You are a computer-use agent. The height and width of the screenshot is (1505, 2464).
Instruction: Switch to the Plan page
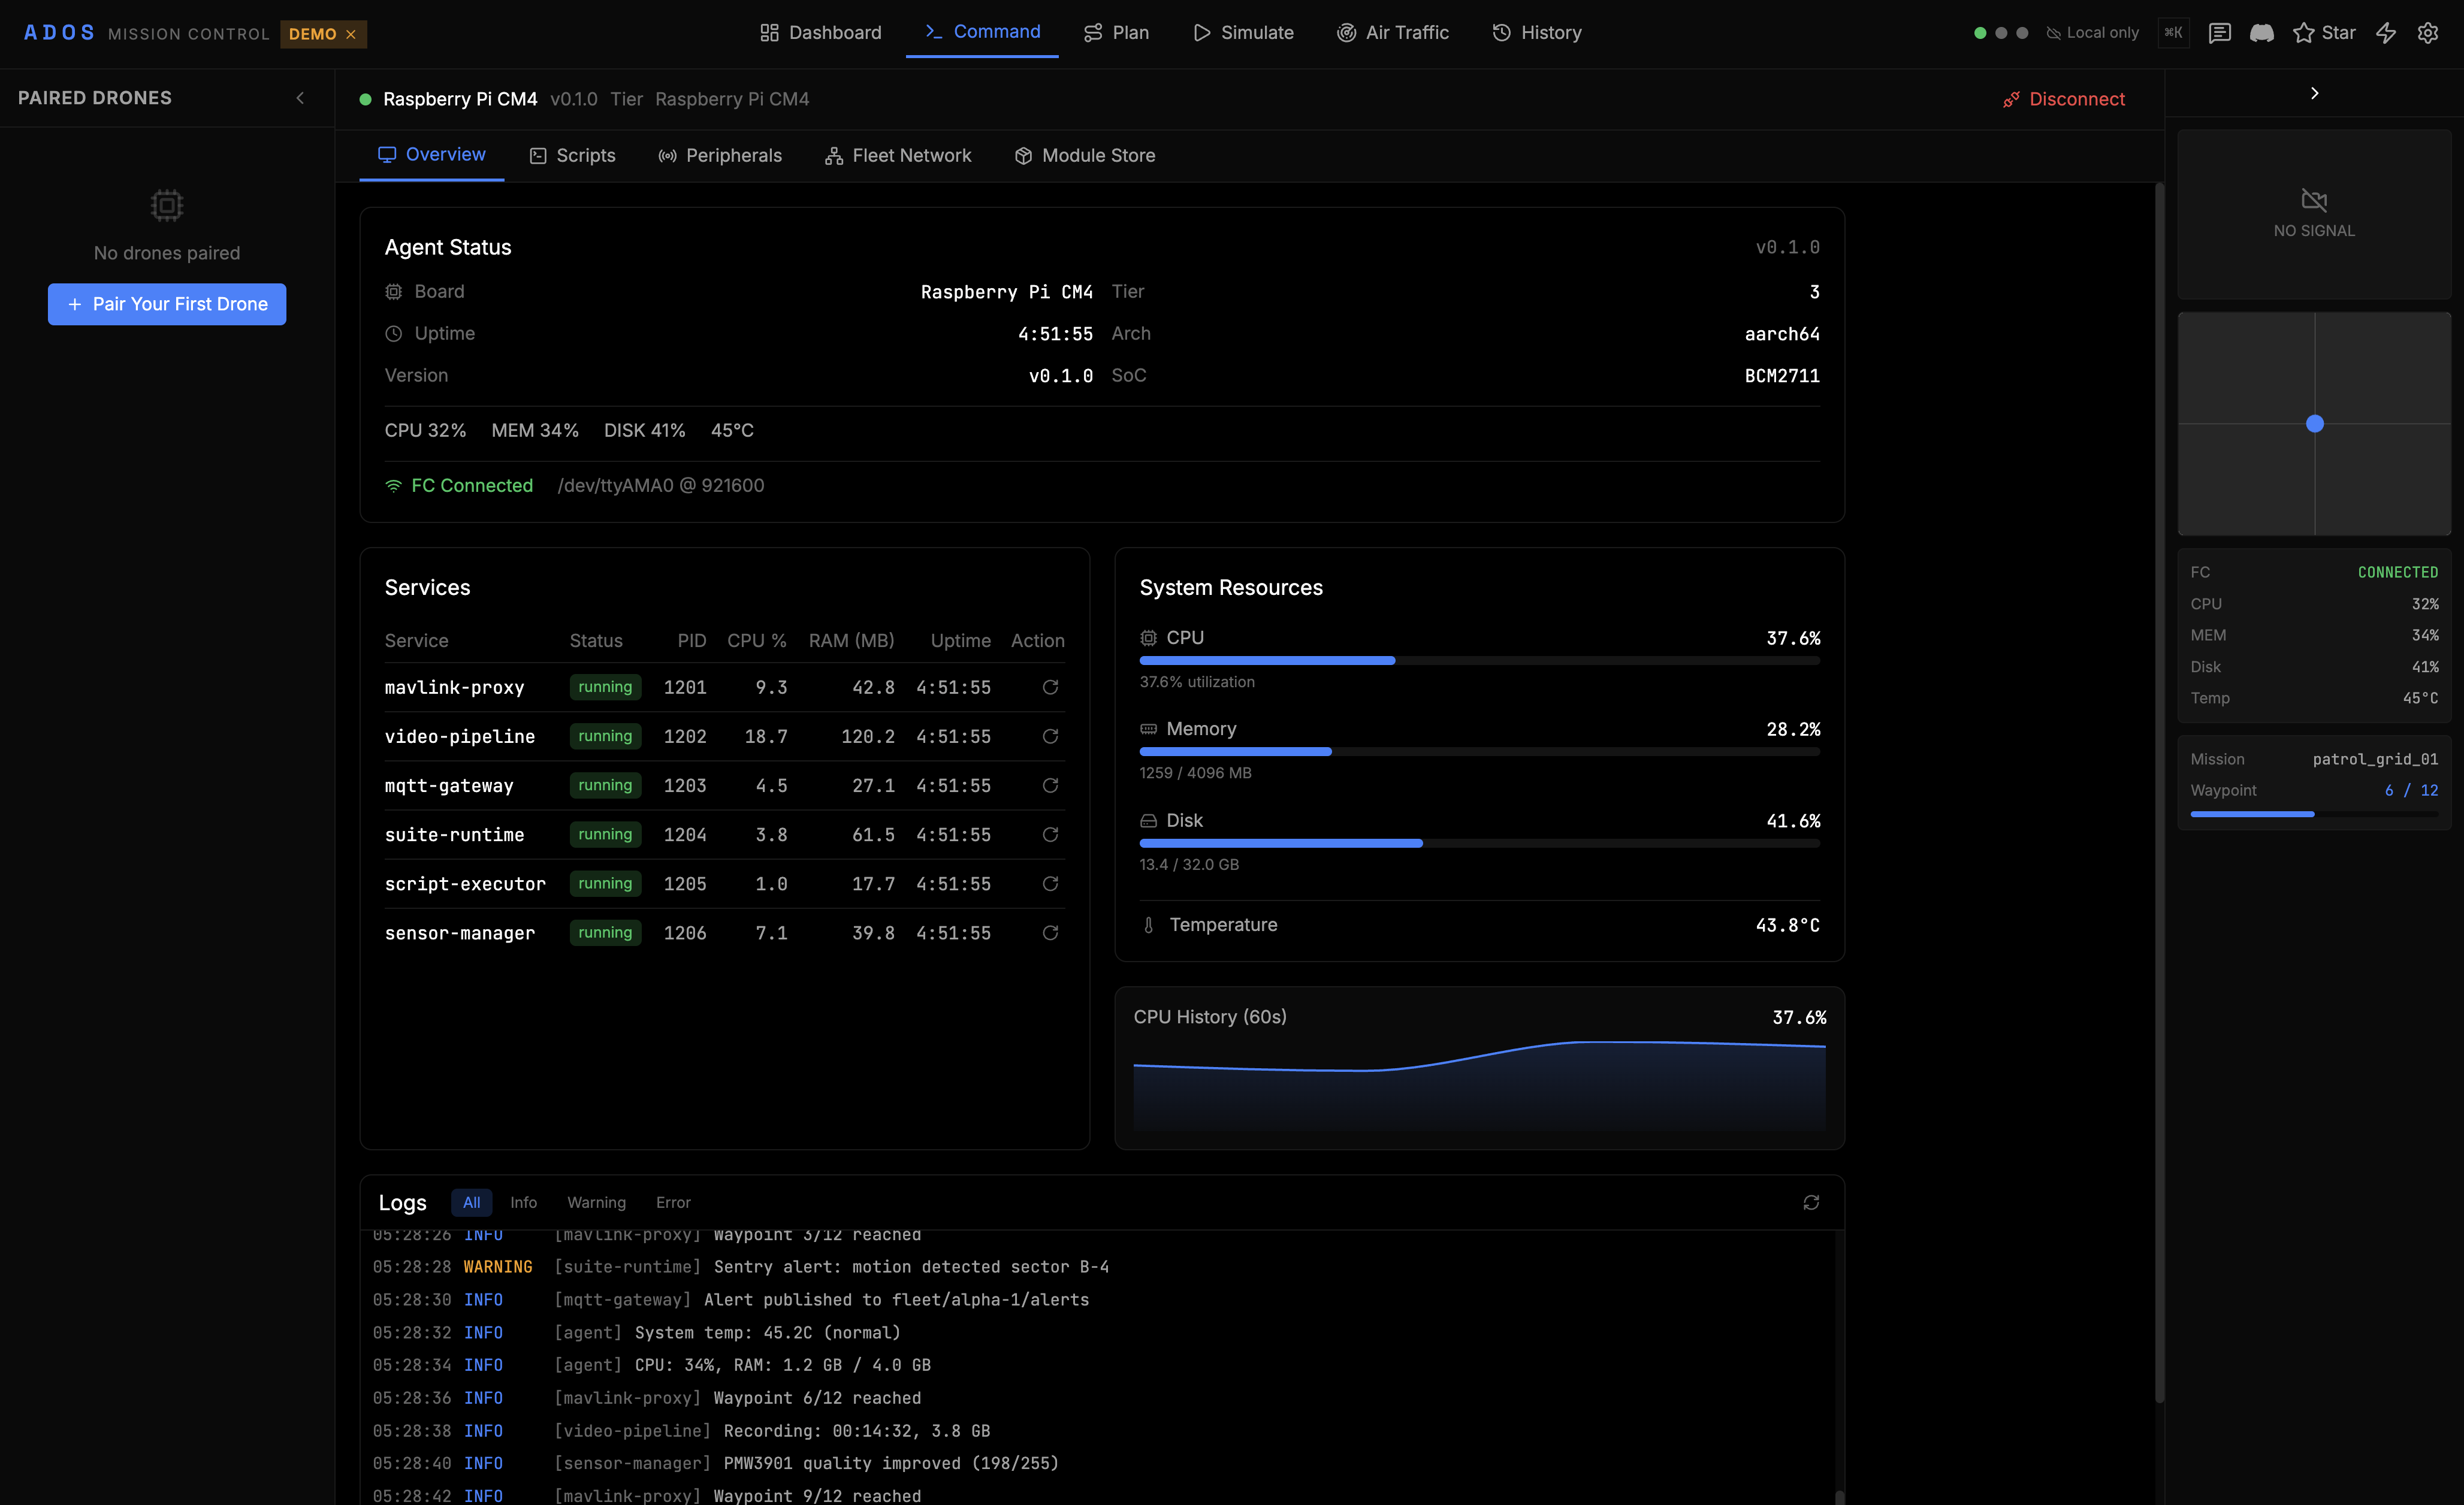(x=1117, y=33)
